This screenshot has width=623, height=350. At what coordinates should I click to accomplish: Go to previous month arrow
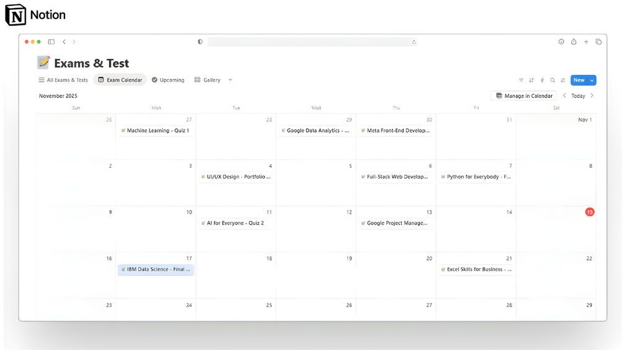564,95
